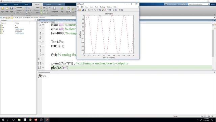Click the New file icon in the Editor ribbon
Image resolution: width=216 pixels, height=122 pixels.
coord(2,8)
